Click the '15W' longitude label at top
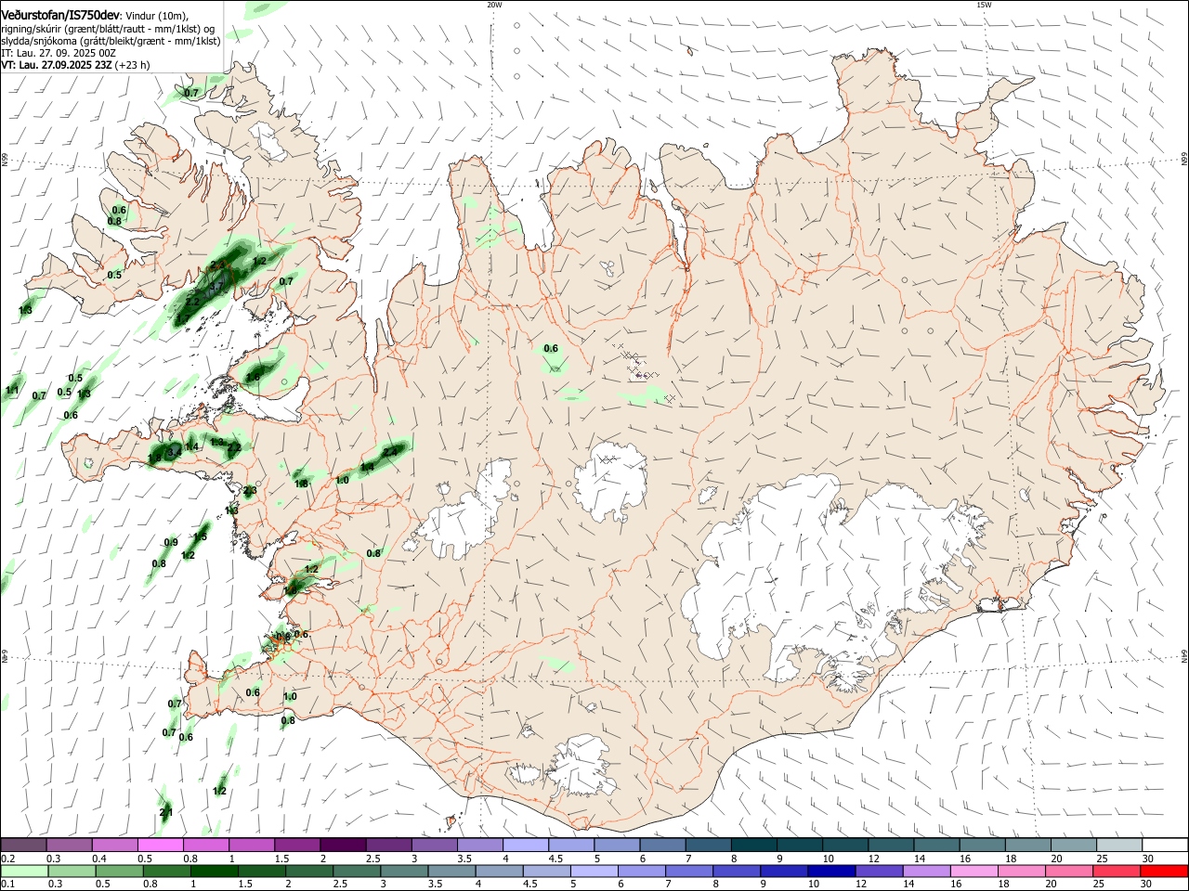The height and width of the screenshot is (891, 1189). [984, 5]
